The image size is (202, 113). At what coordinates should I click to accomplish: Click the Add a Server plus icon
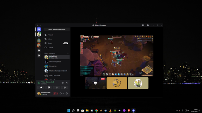pyautogui.click(x=39, y=51)
